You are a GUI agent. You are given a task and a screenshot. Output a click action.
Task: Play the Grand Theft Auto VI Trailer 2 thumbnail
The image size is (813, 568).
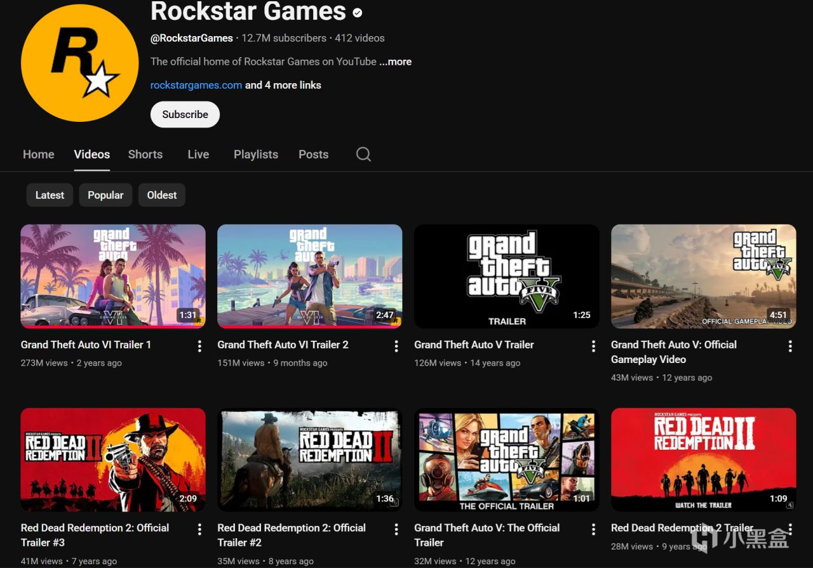[310, 276]
